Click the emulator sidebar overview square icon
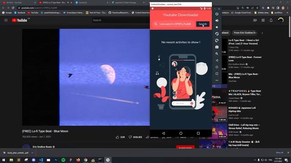 click(217, 74)
